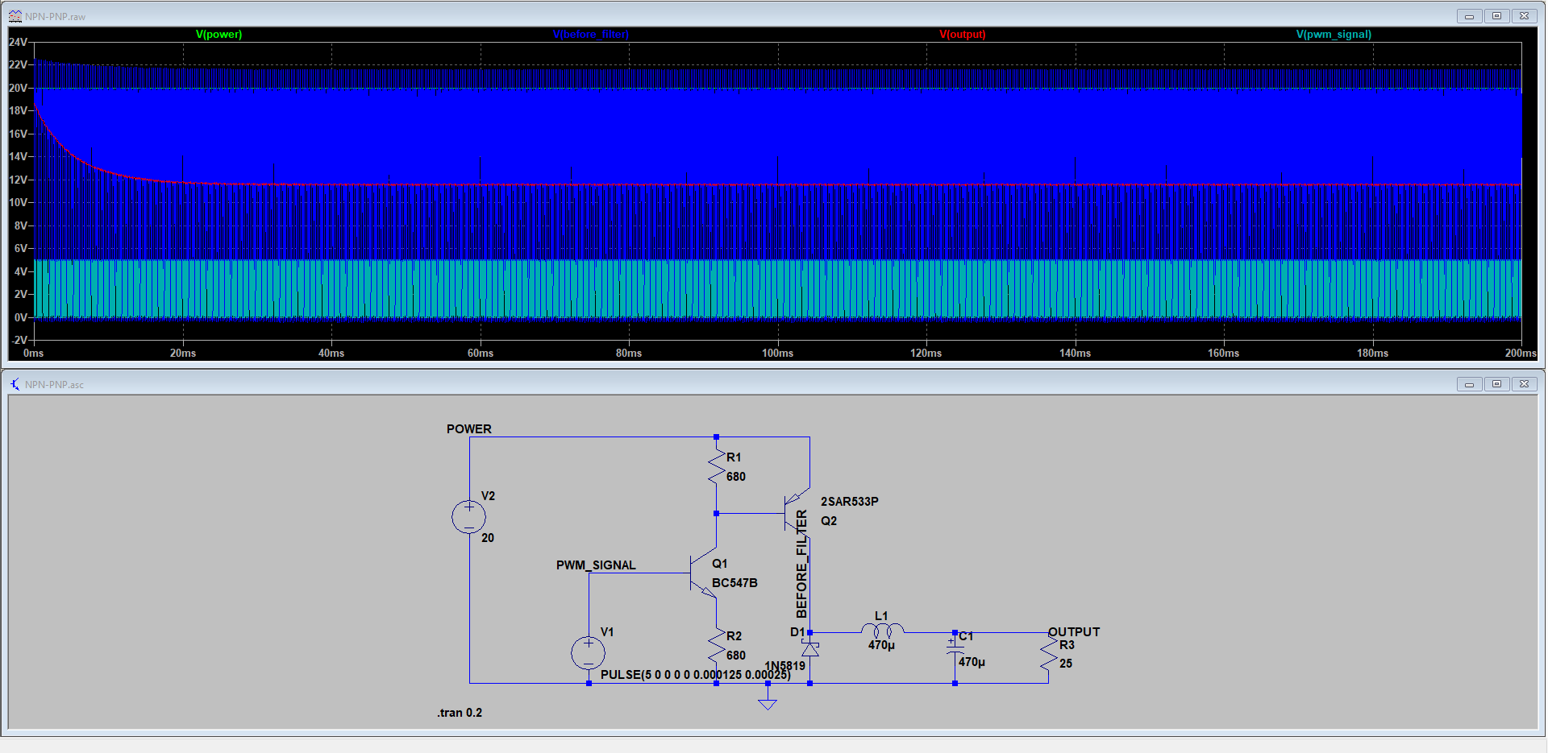Select resistor R1 symbol

pos(716,468)
